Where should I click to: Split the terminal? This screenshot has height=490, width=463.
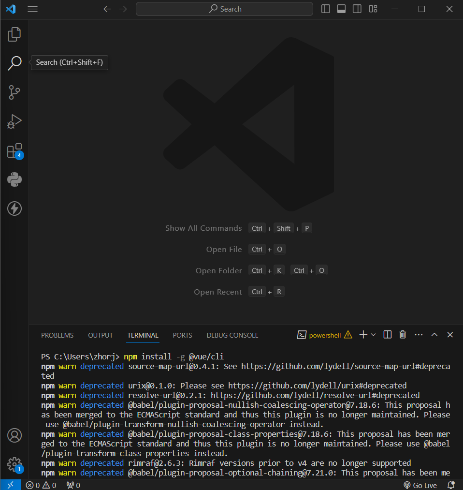click(388, 335)
